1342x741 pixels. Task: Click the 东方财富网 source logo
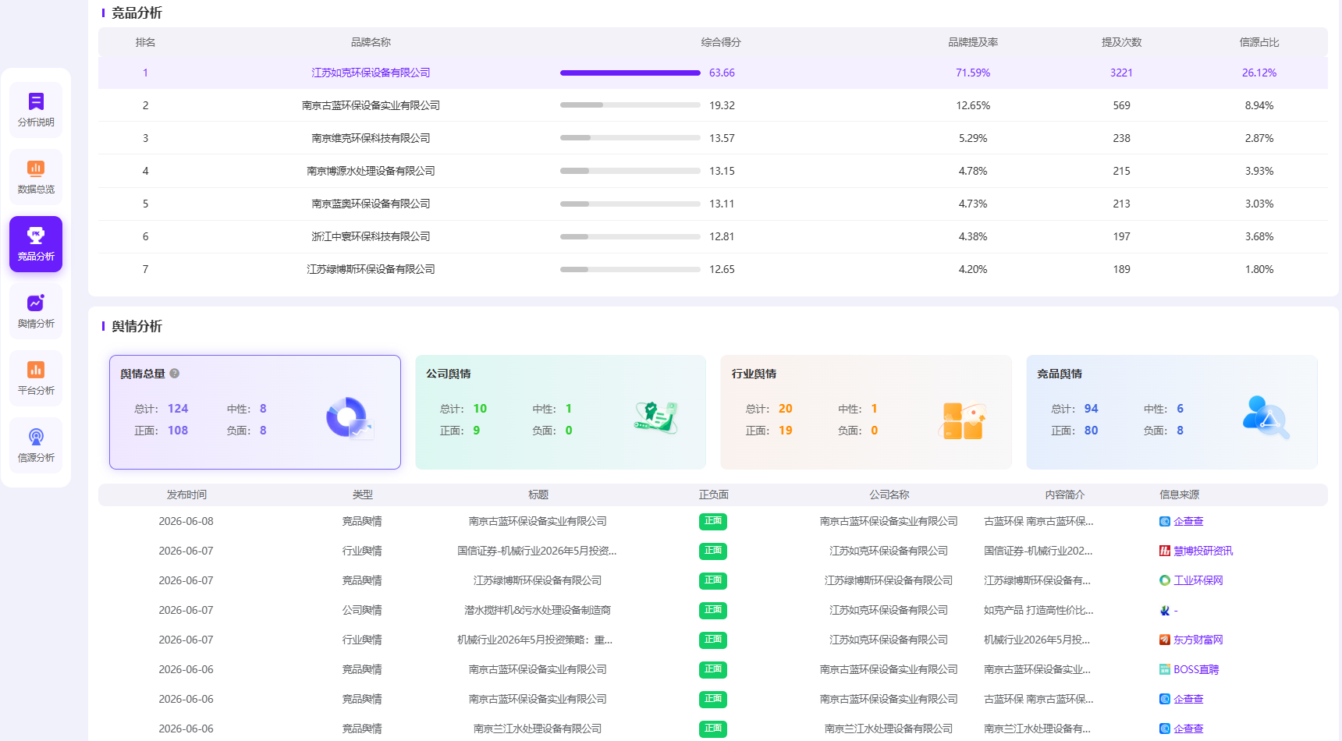(x=1165, y=640)
